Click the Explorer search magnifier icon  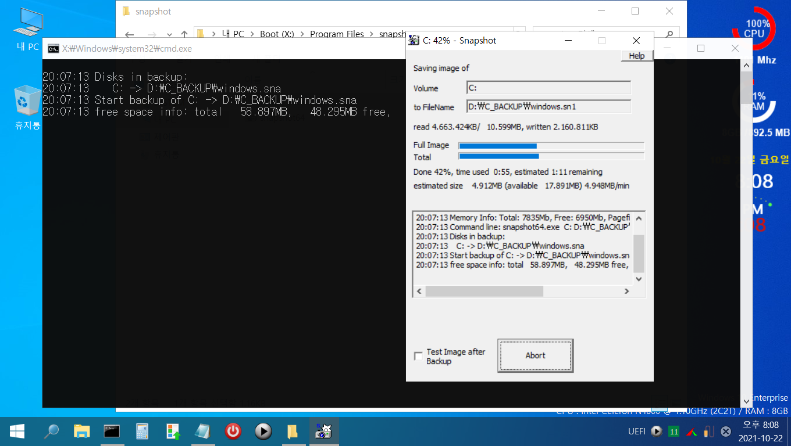coord(670,34)
